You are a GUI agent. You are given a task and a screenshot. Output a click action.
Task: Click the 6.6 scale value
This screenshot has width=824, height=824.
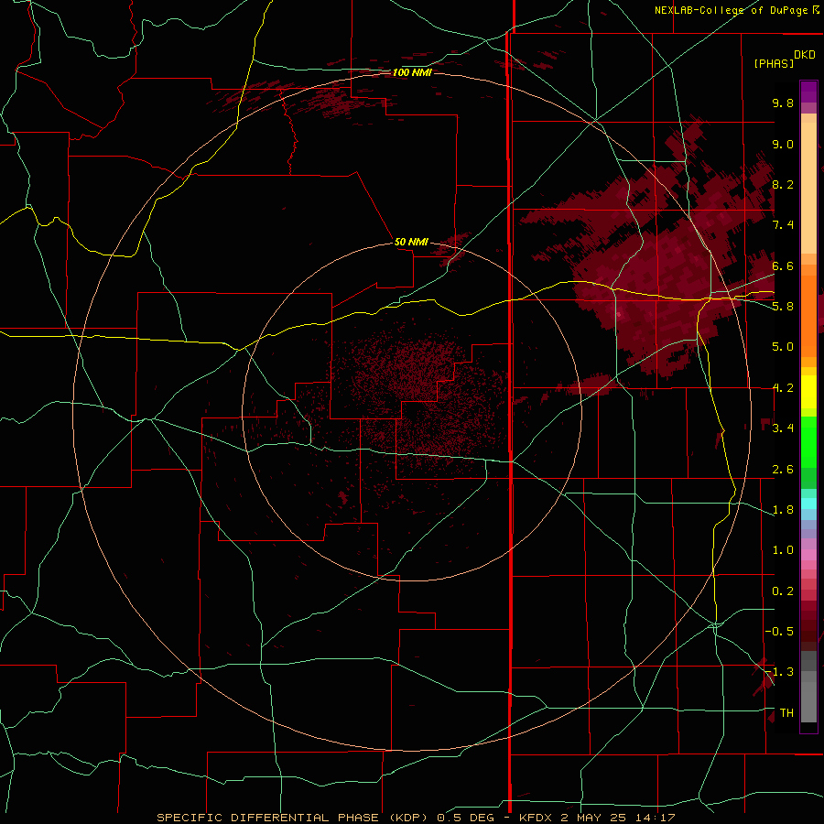(783, 266)
